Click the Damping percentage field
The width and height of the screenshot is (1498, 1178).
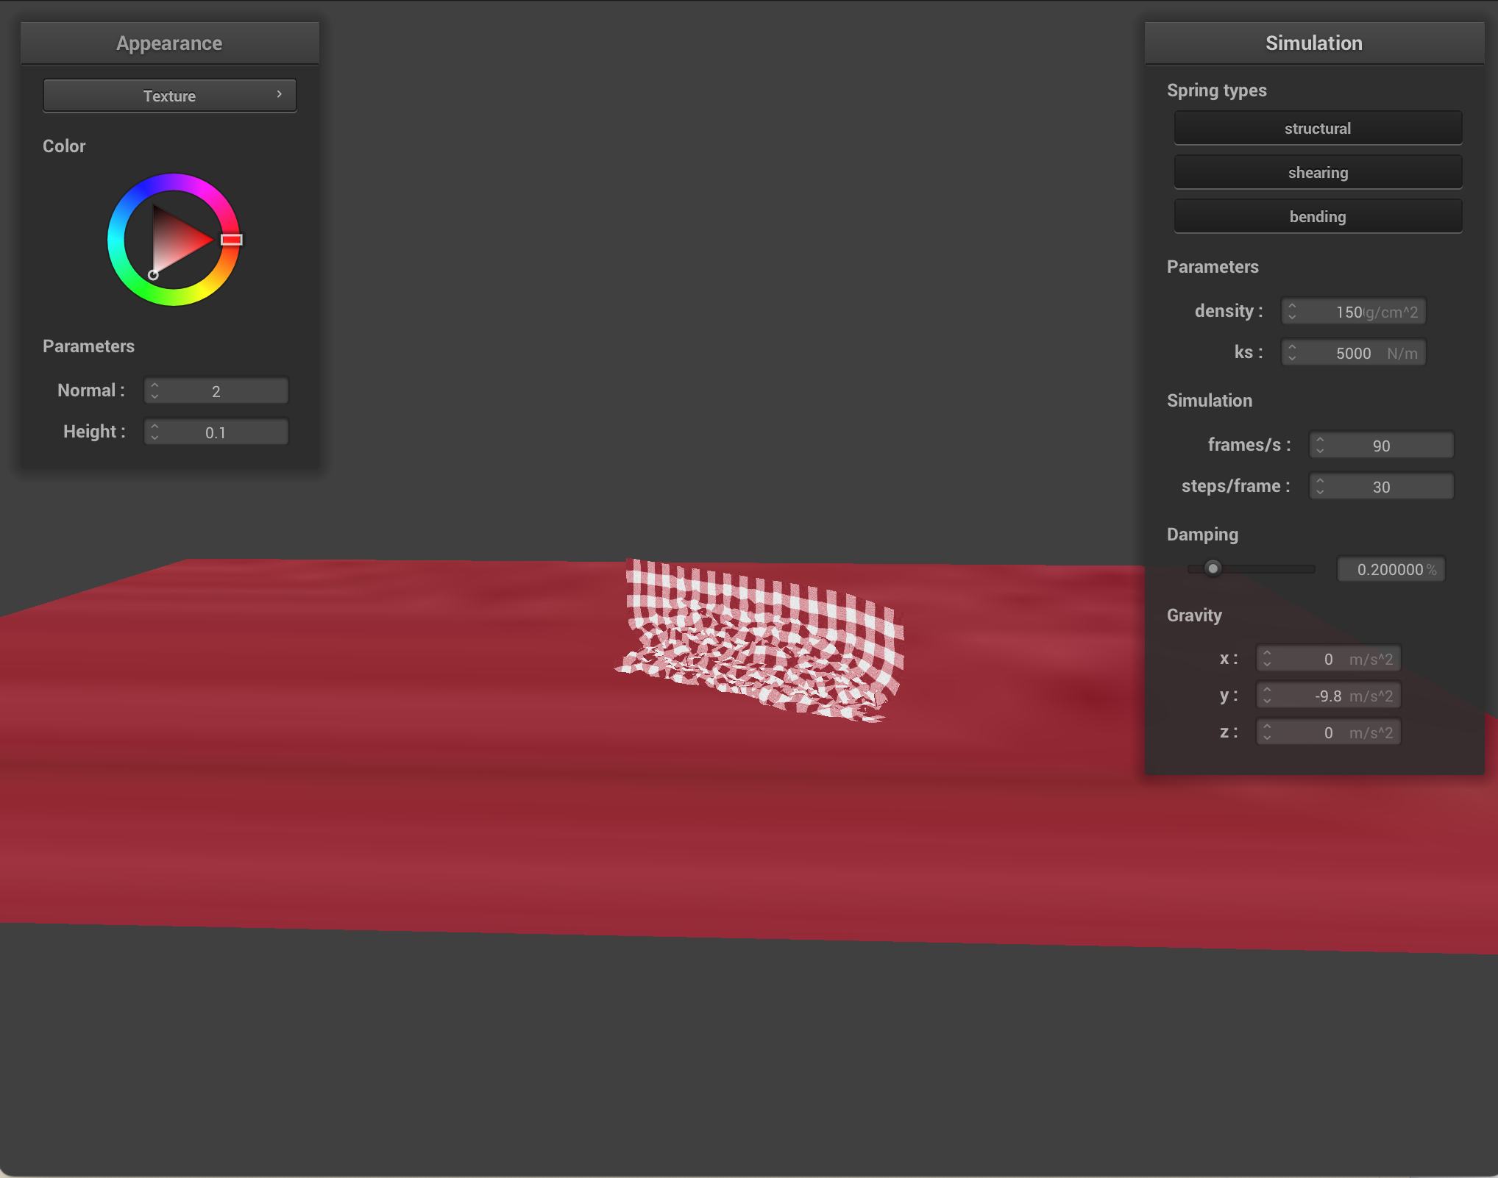coord(1391,569)
